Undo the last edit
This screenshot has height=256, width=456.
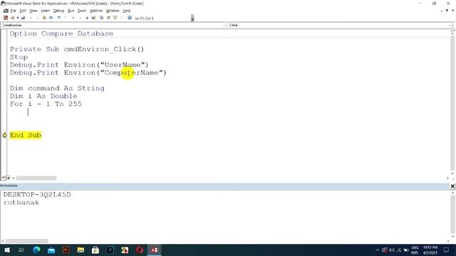pyautogui.click(x=59, y=18)
